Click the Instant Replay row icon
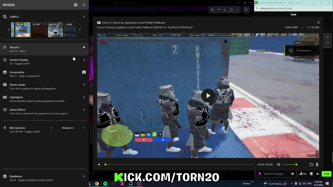 pos(5,60)
